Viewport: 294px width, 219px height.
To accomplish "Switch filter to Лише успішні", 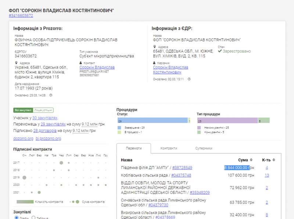I will pos(43,110).
